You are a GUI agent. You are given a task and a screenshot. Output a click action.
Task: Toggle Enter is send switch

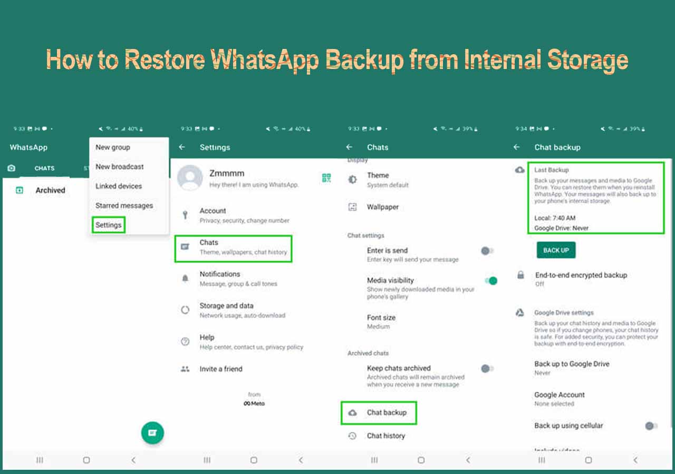tap(487, 251)
